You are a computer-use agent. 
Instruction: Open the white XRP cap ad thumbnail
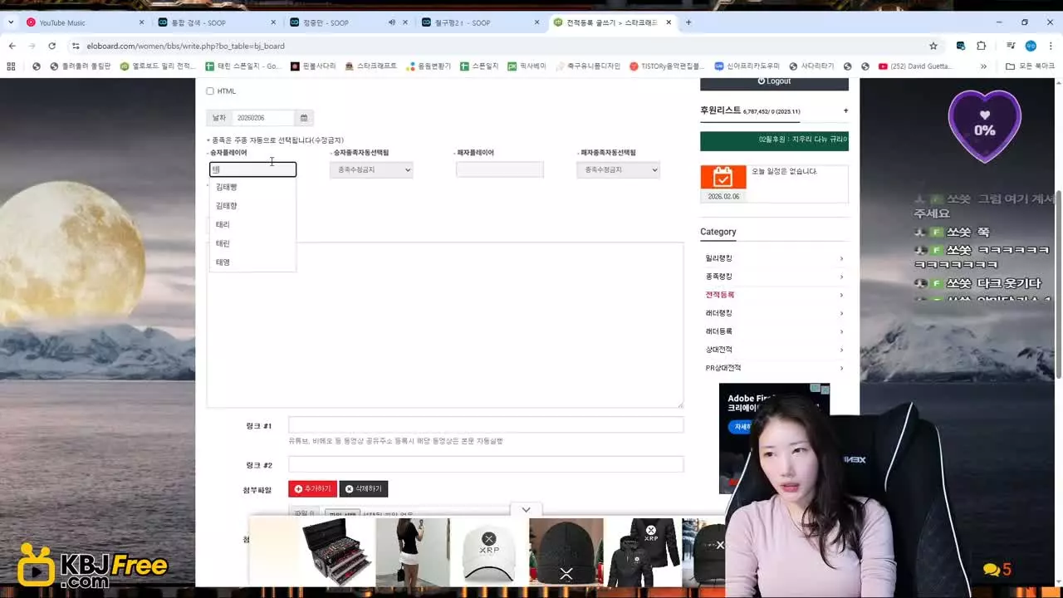pos(489,551)
